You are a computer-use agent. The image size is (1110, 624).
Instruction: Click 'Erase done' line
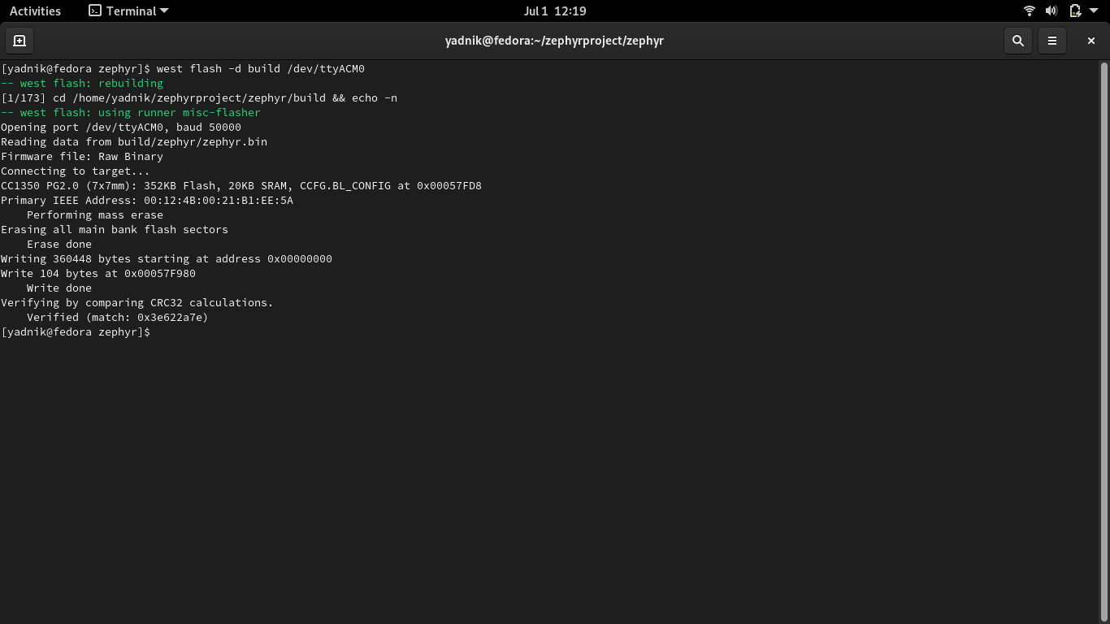coord(59,245)
